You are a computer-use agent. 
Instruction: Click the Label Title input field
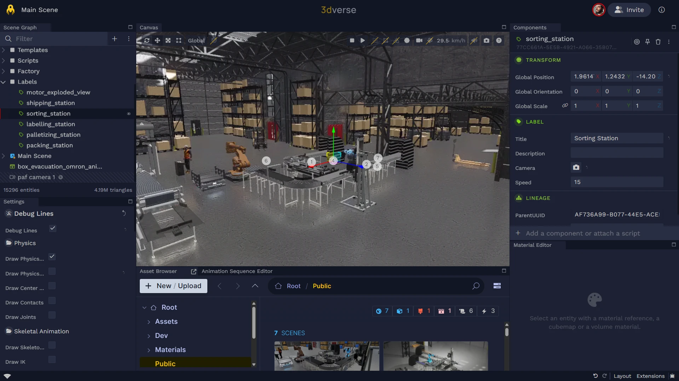coord(616,138)
